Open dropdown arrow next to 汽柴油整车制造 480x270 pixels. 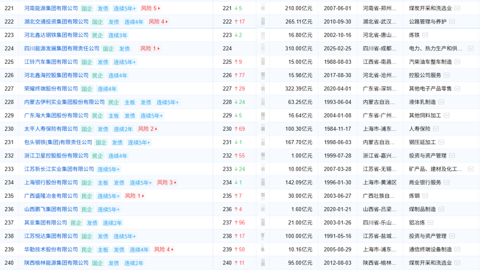(x=457, y=62)
